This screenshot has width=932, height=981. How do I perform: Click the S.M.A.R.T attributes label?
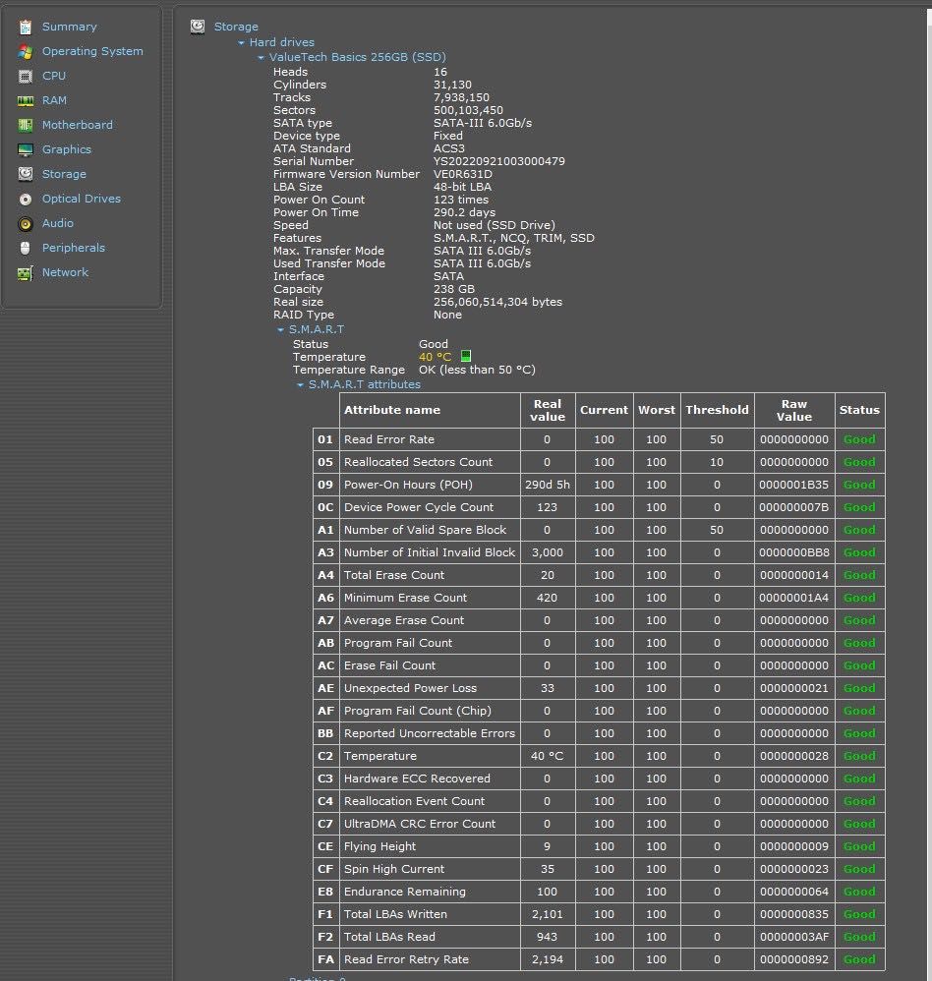365,384
